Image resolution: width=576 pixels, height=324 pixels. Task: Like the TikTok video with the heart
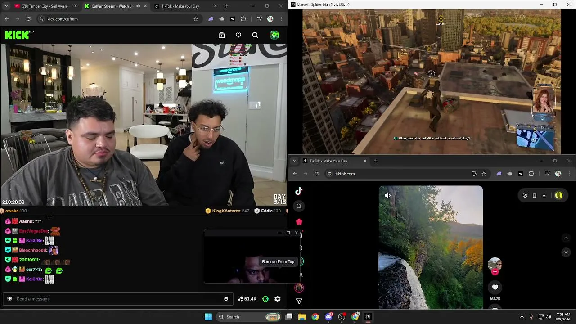pos(495,287)
